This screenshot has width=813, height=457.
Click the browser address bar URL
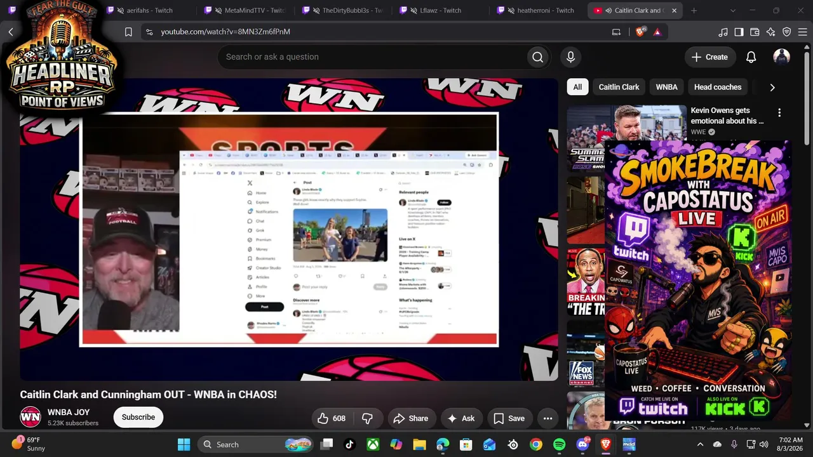click(x=225, y=32)
